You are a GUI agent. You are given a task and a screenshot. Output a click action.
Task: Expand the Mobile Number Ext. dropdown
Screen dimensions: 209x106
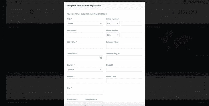113,23
